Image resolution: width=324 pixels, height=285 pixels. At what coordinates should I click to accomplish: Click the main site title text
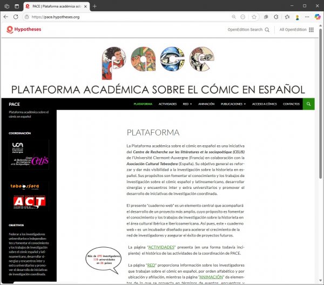(x=158, y=90)
